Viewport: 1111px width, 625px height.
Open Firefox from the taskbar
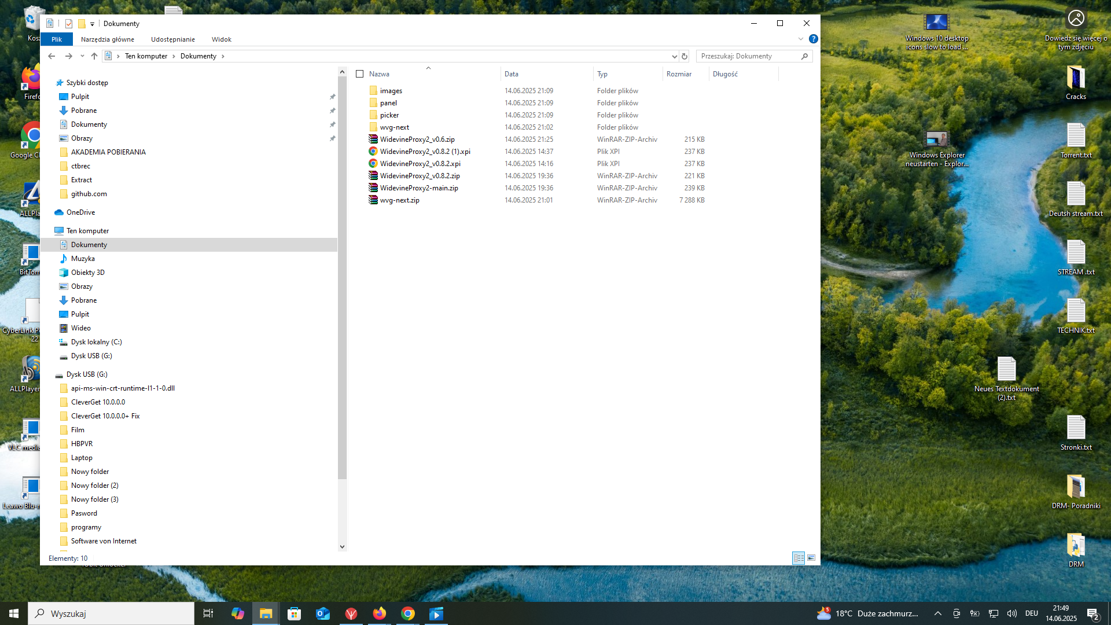(x=380, y=613)
